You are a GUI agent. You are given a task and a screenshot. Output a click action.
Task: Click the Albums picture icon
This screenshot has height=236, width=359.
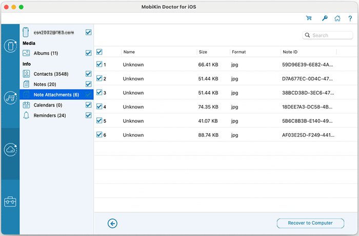[x=26, y=53]
